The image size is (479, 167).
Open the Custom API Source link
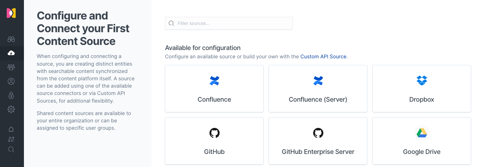[323, 56]
